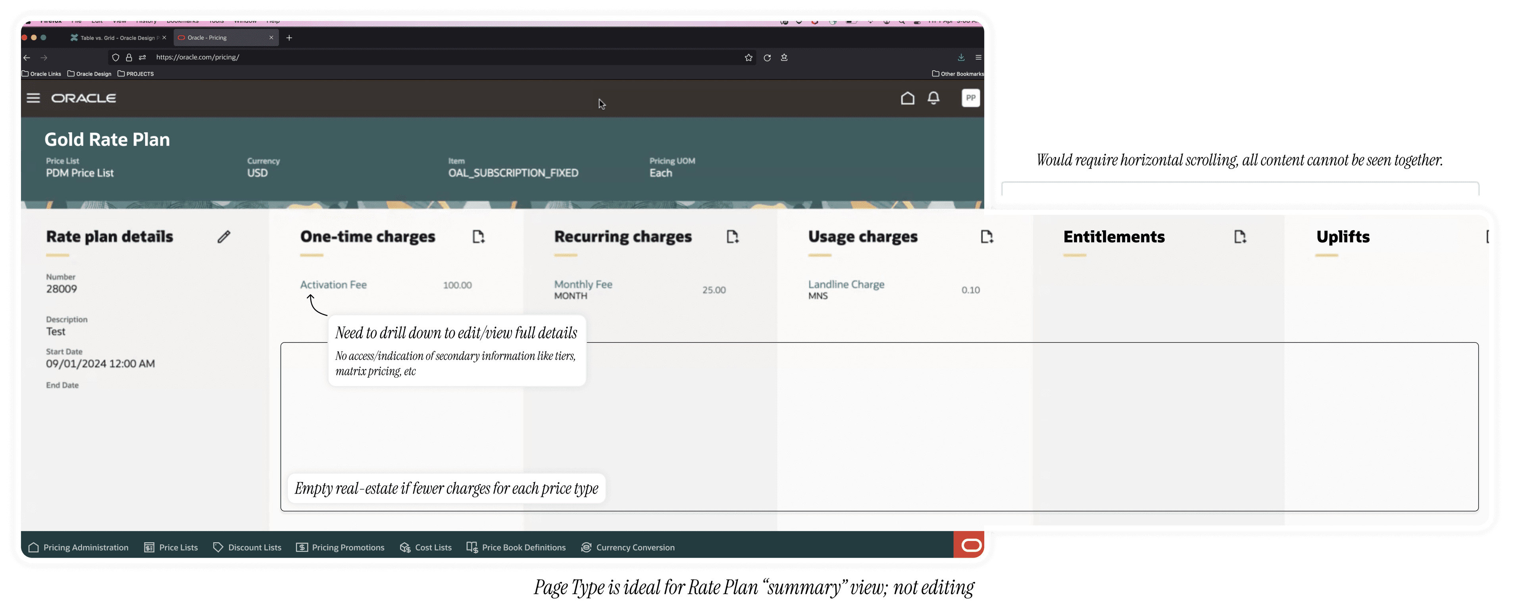This screenshot has width=1524, height=616.
Task: Open the Monthly Fee charge
Action: coord(583,284)
